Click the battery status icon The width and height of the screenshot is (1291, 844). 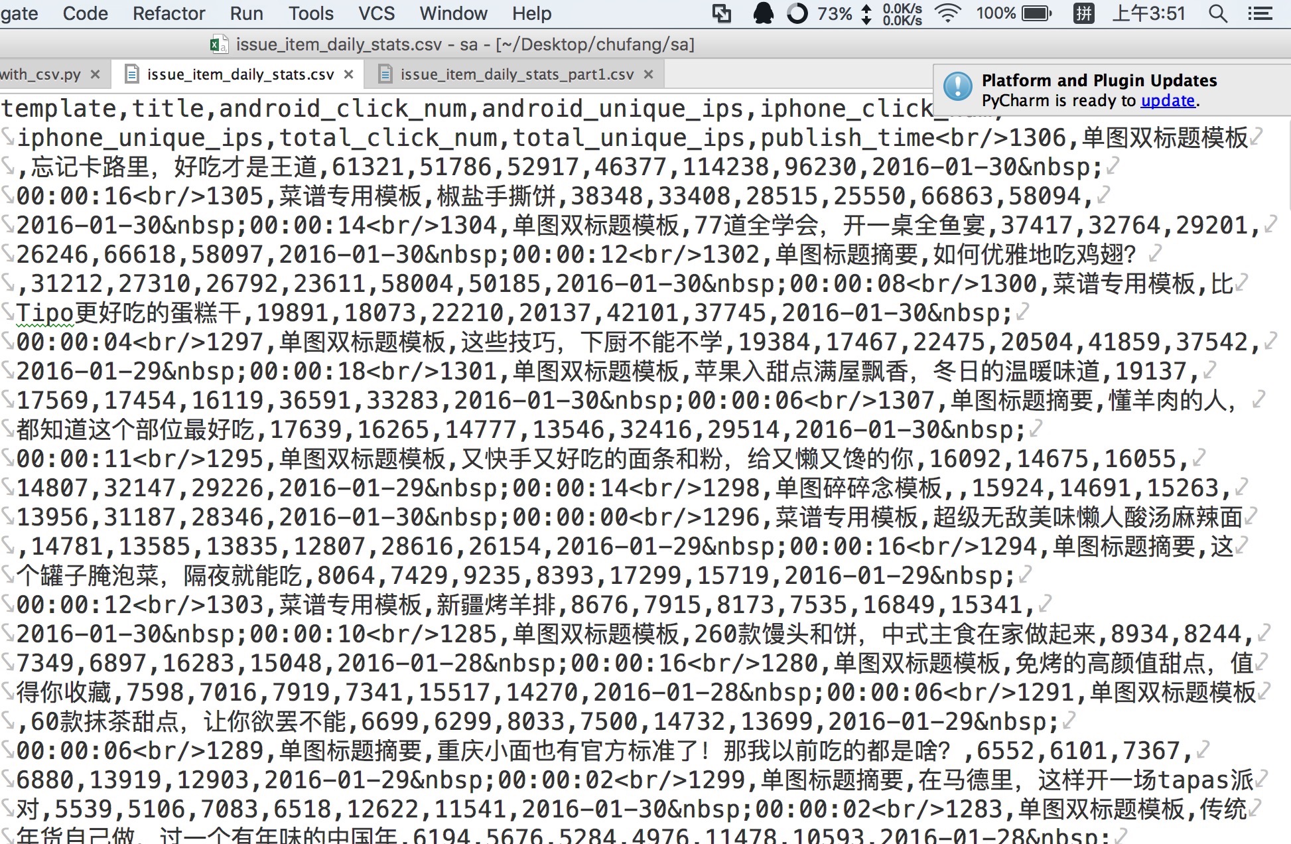[1036, 13]
